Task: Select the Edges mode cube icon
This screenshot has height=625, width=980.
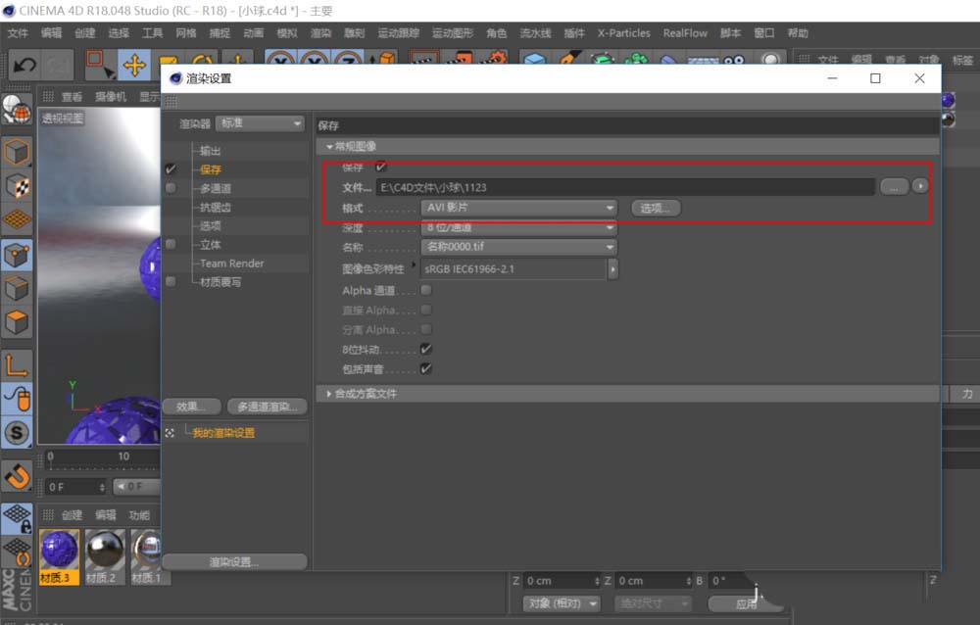Action: (17, 289)
